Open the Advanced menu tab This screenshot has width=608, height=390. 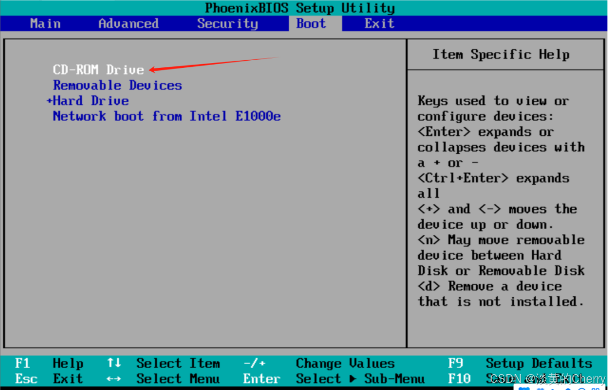click(128, 24)
